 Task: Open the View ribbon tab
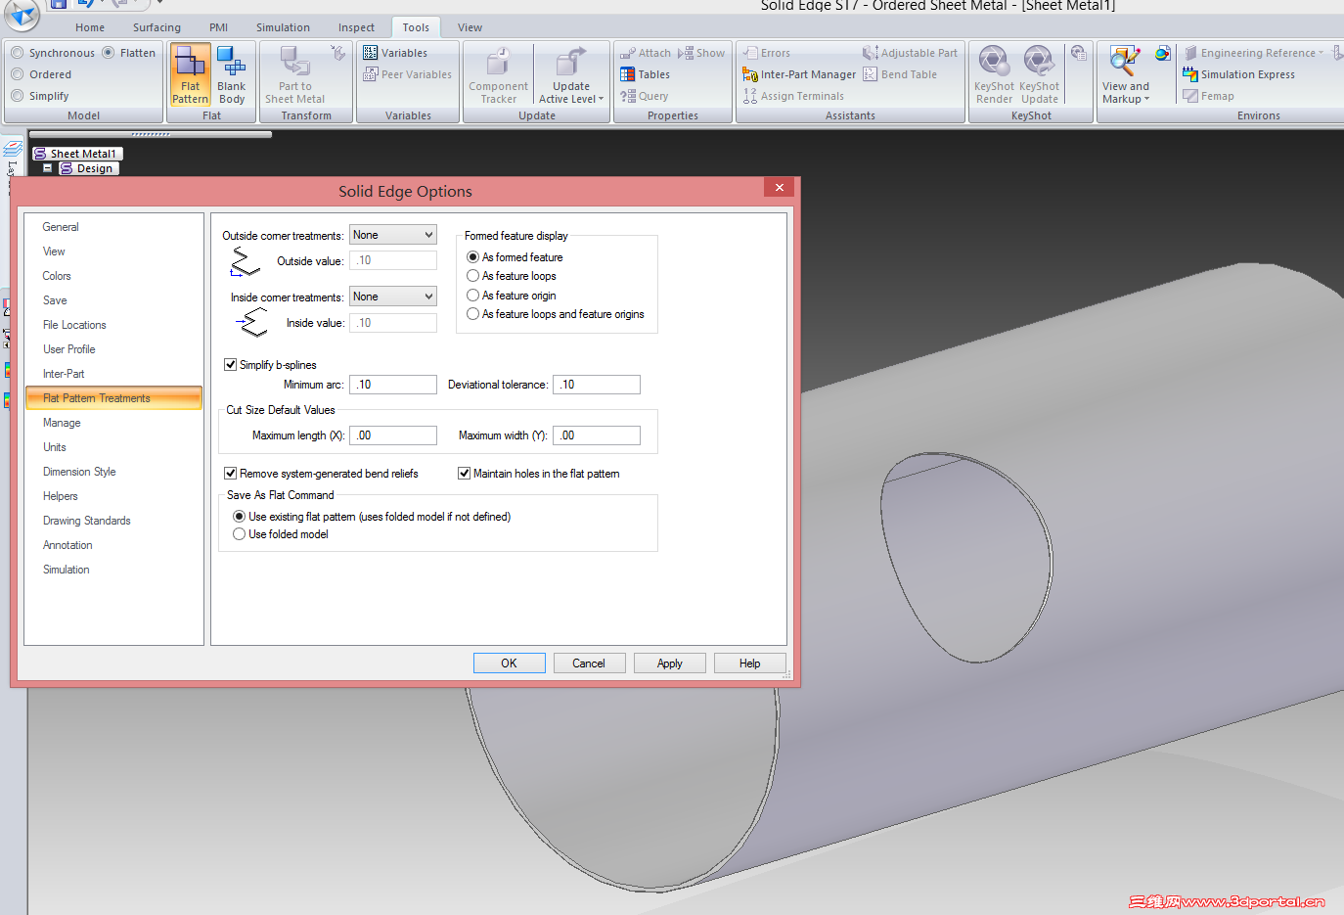pos(470,27)
